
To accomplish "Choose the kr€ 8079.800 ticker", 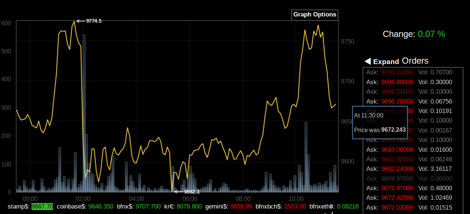I will (x=189, y=206).
